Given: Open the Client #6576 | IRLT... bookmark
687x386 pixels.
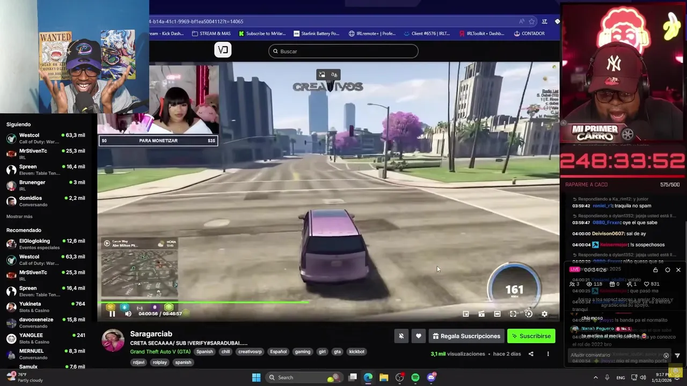Looking at the screenshot, I should tap(427, 33).
